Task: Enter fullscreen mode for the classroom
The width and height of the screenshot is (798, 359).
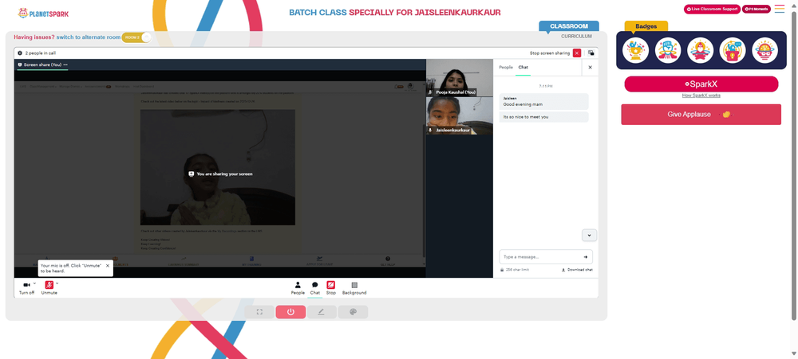Action: click(x=259, y=312)
